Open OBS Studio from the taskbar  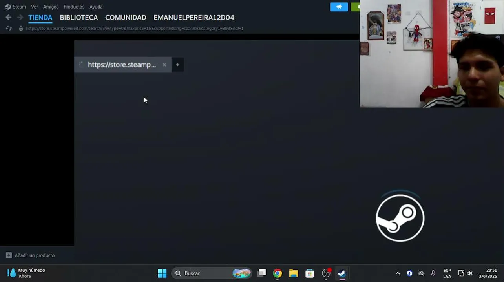coord(326,273)
